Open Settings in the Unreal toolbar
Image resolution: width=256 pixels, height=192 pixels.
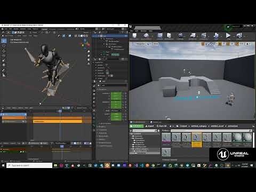[x=181, y=36]
